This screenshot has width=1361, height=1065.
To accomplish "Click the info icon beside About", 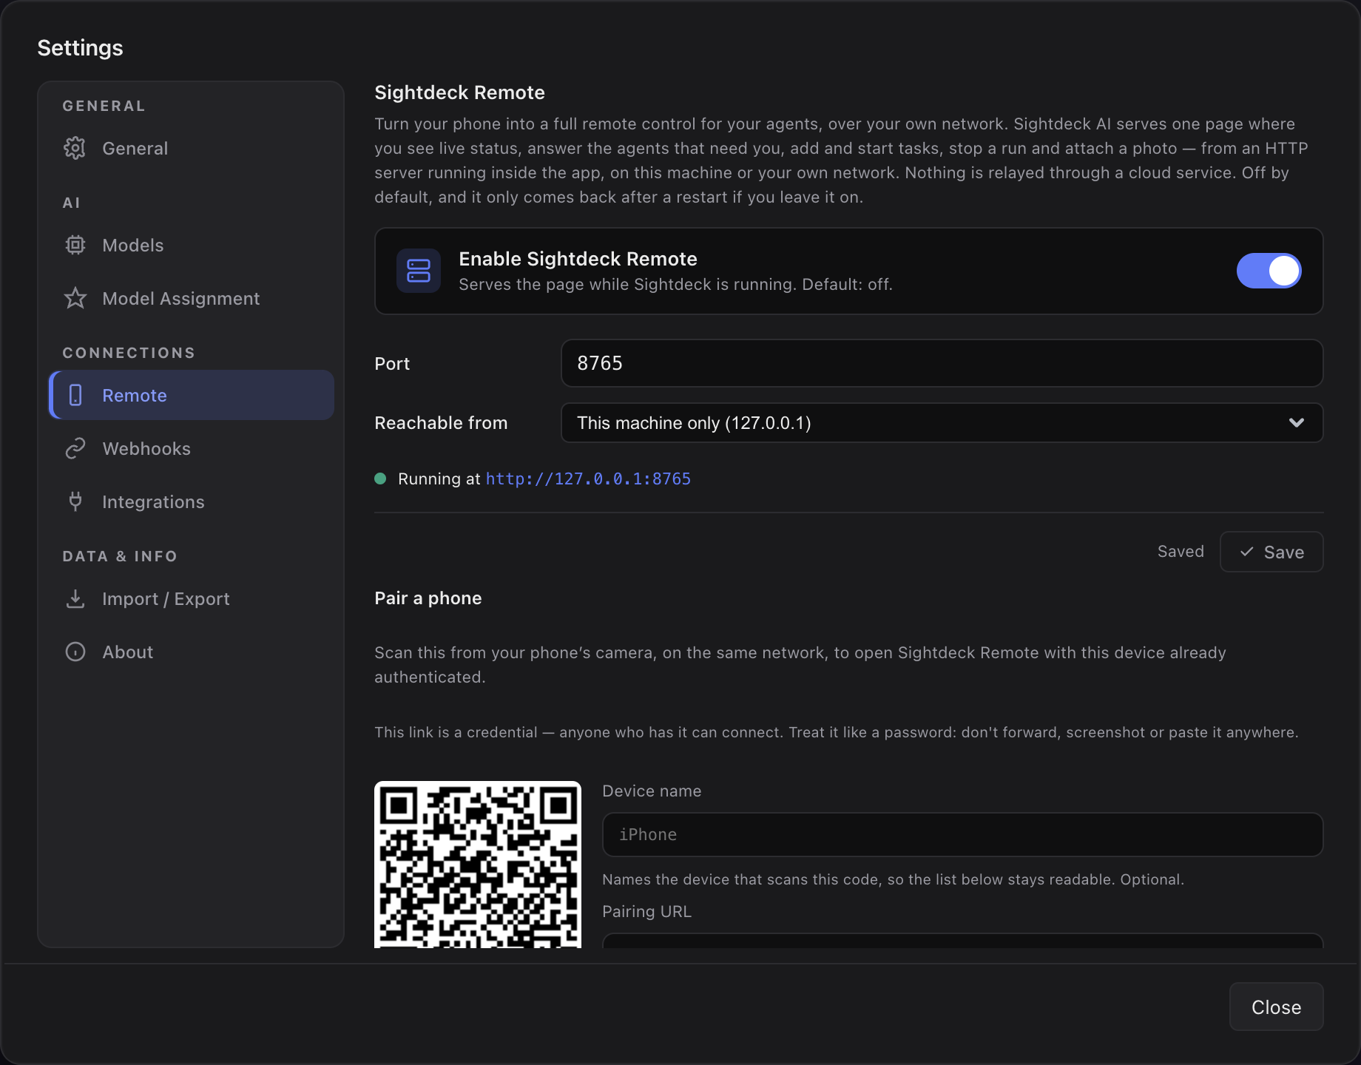I will point(75,652).
